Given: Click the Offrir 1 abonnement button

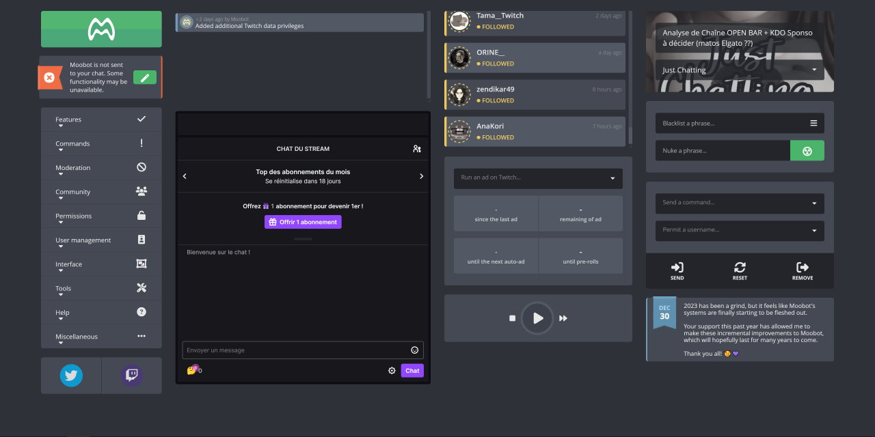Looking at the screenshot, I should pyautogui.click(x=303, y=221).
